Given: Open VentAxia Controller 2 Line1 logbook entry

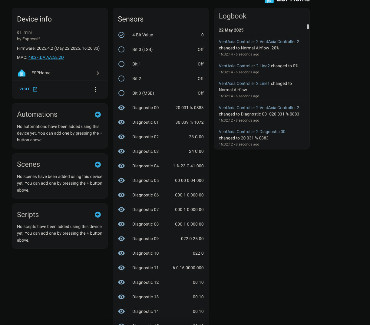Looking at the screenshot, I should click(244, 83).
